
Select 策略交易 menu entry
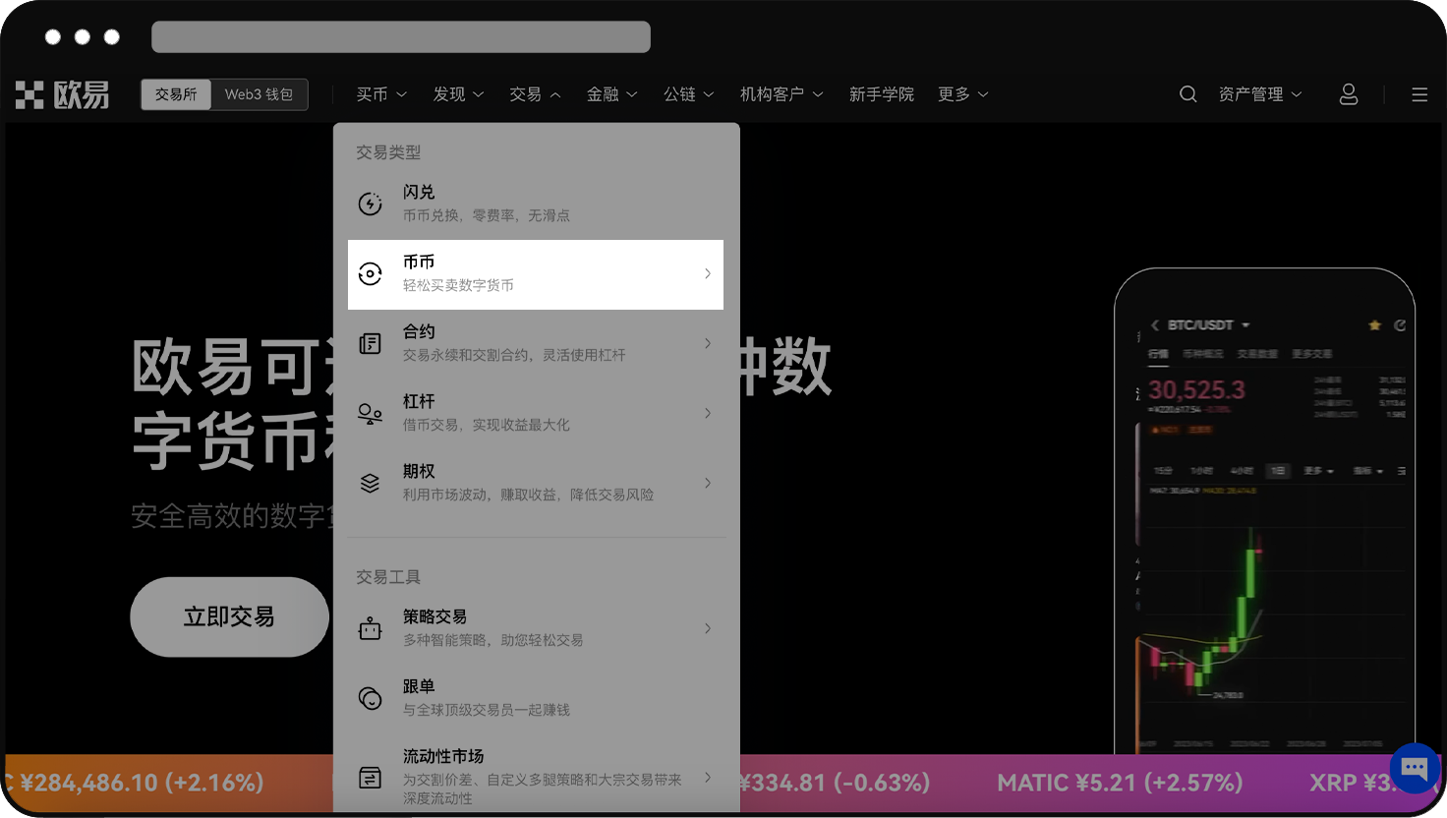536,628
